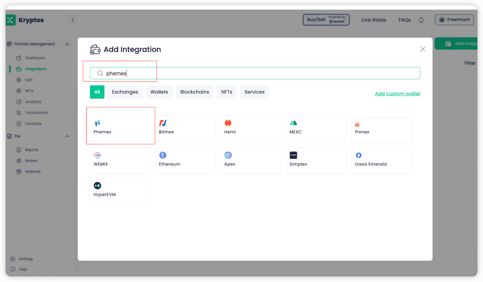Image resolution: width=483 pixels, height=282 pixels.
Task: Click the Analytics sidebar icon
Action: pyautogui.click(x=18, y=102)
